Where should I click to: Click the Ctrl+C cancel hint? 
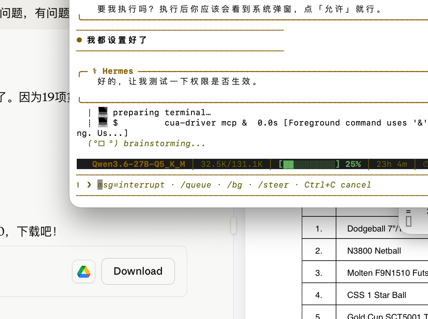[x=338, y=185]
